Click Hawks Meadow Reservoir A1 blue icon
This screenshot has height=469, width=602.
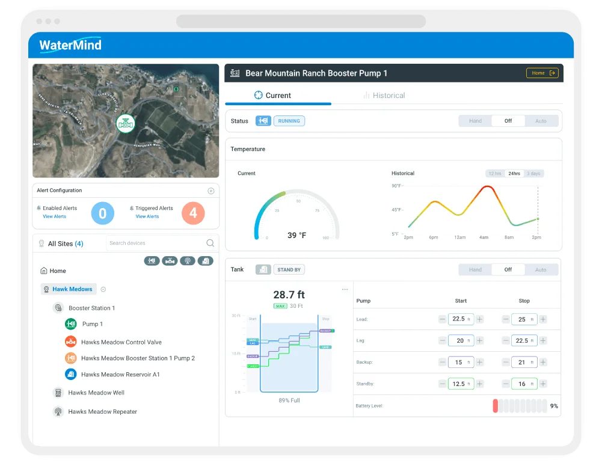(x=70, y=374)
